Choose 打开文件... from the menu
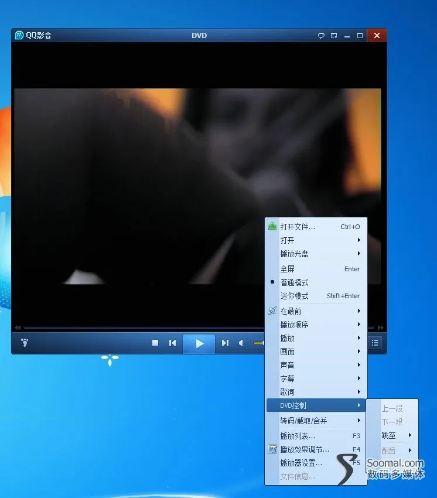This screenshot has height=498, width=437. (x=316, y=227)
